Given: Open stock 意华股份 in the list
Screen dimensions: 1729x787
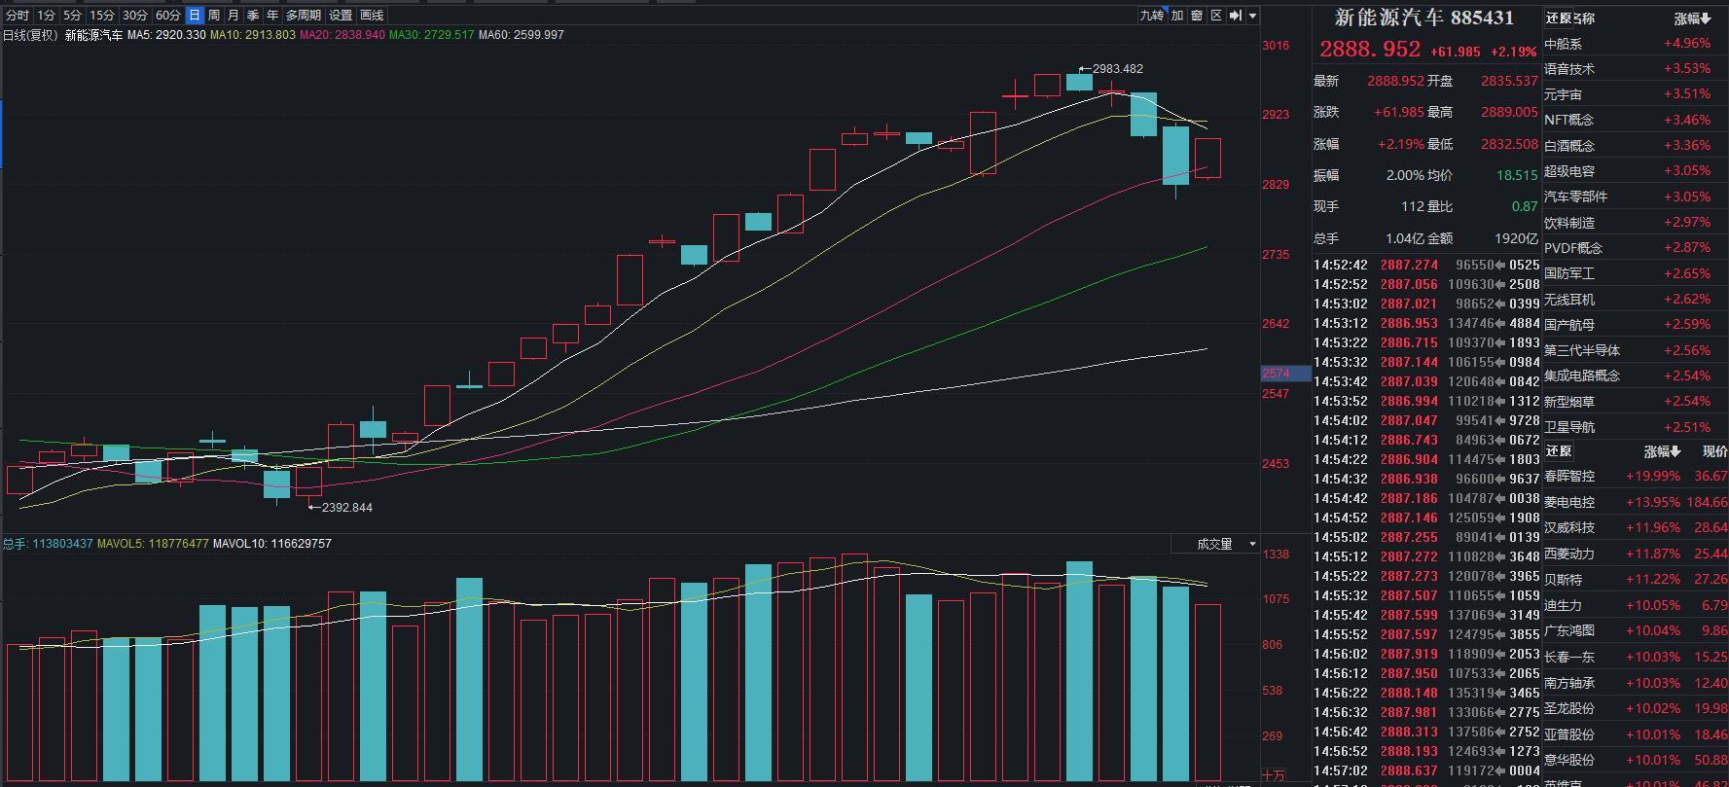Looking at the screenshot, I should (1635, 761).
